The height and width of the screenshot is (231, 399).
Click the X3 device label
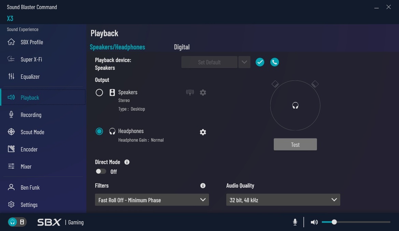(x=10, y=18)
